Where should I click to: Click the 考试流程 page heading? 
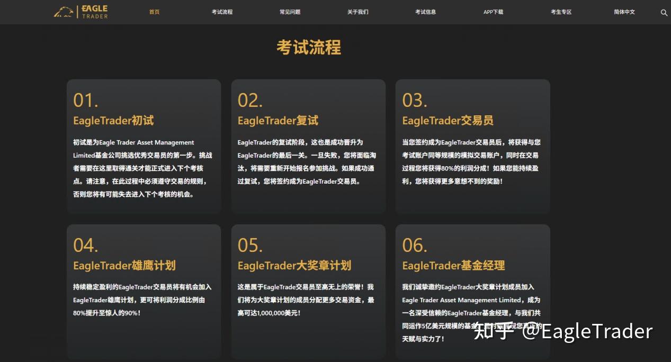pos(308,48)
